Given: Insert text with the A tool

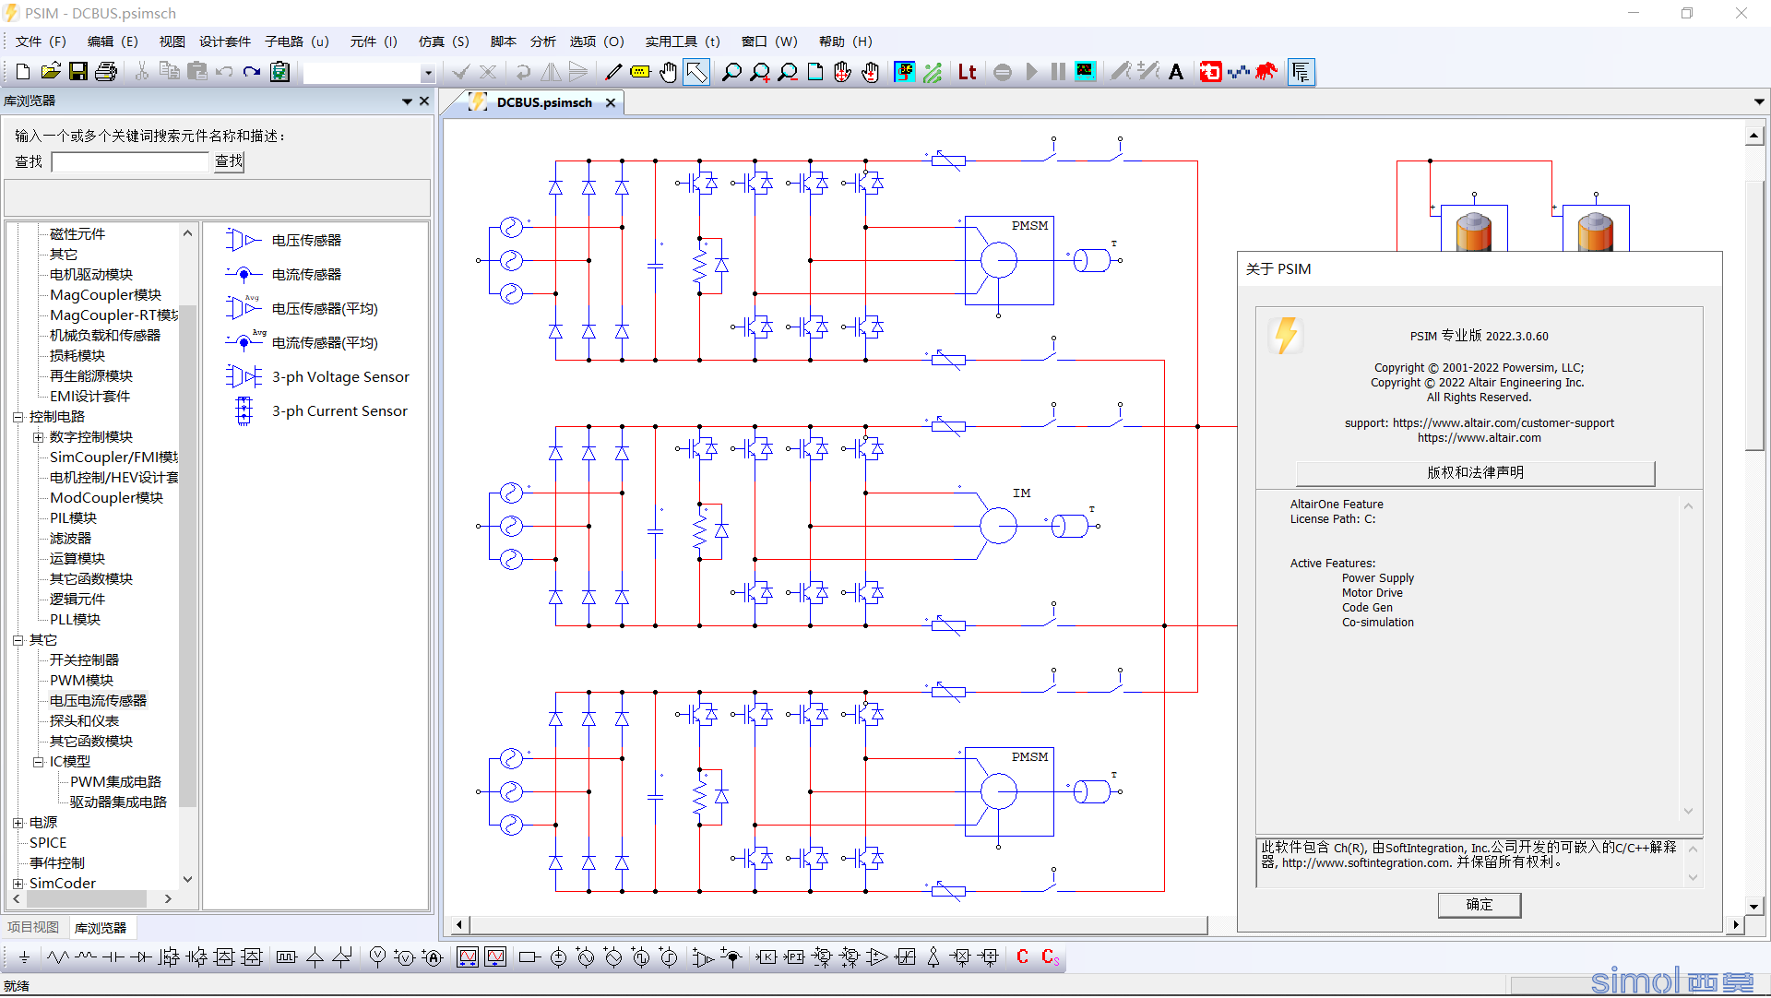Looking at the screenshot, I should 1176,72.
